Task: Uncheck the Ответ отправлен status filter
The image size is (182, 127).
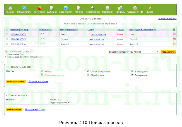Action: click(x=88, y=71)
